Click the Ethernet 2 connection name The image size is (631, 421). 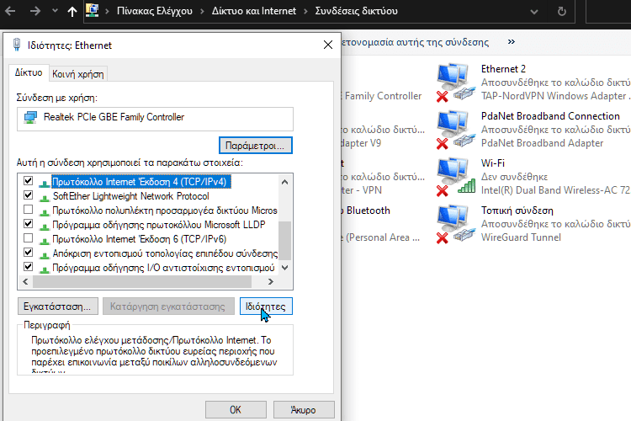503,69
